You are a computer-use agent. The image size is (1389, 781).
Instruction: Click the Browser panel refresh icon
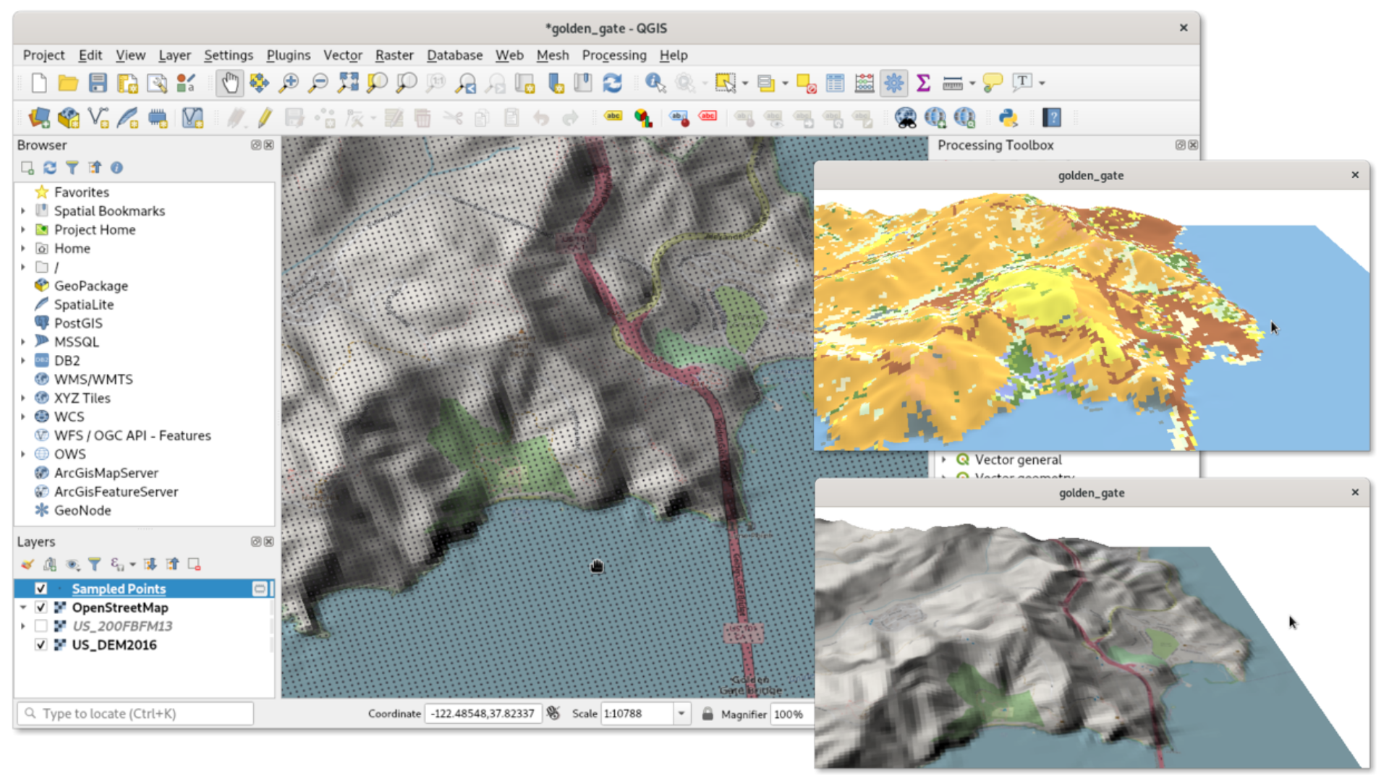(49, 168)
